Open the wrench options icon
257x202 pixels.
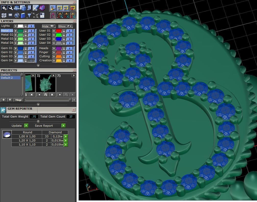(x=10, y=8)
